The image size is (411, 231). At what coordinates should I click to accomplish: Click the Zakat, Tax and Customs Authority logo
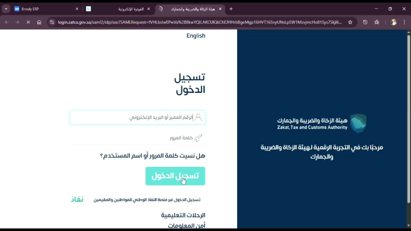coord(322,123)
